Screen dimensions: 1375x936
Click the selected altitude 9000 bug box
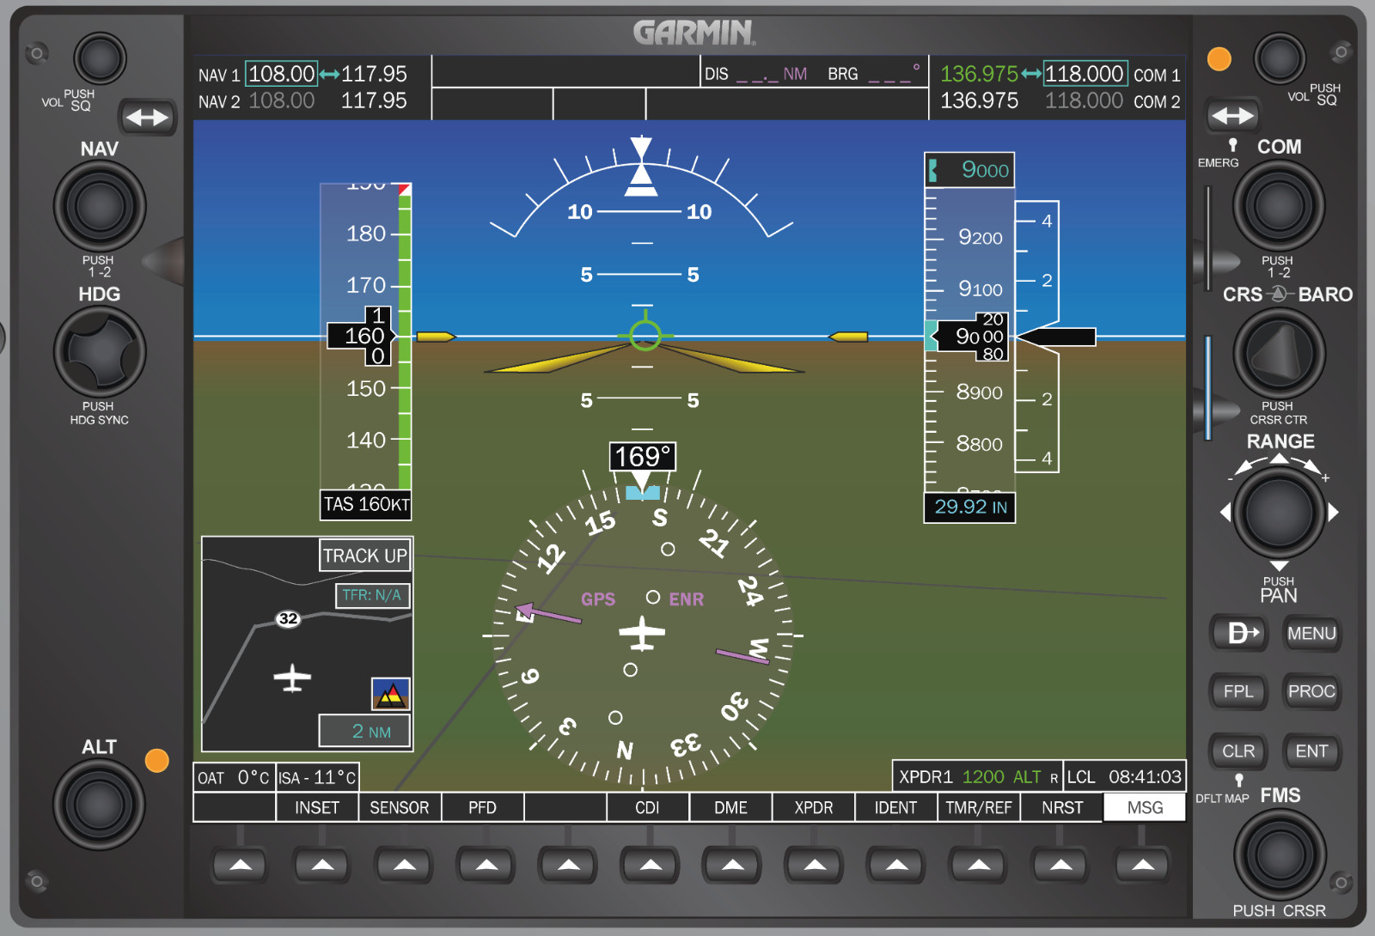(x=969, y=170)
